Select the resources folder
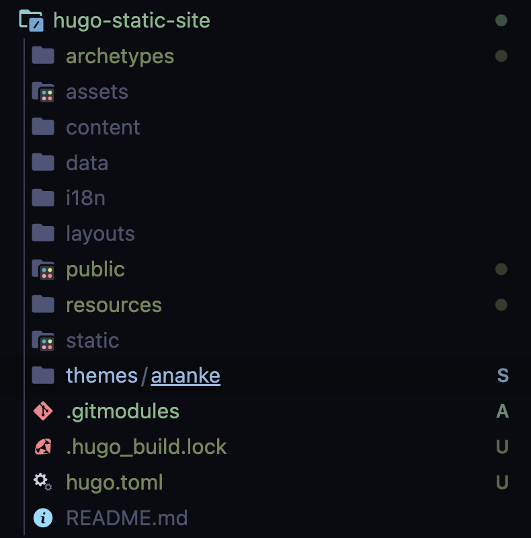The height and width of the screenshot is (538, 531). coord(113,305)
